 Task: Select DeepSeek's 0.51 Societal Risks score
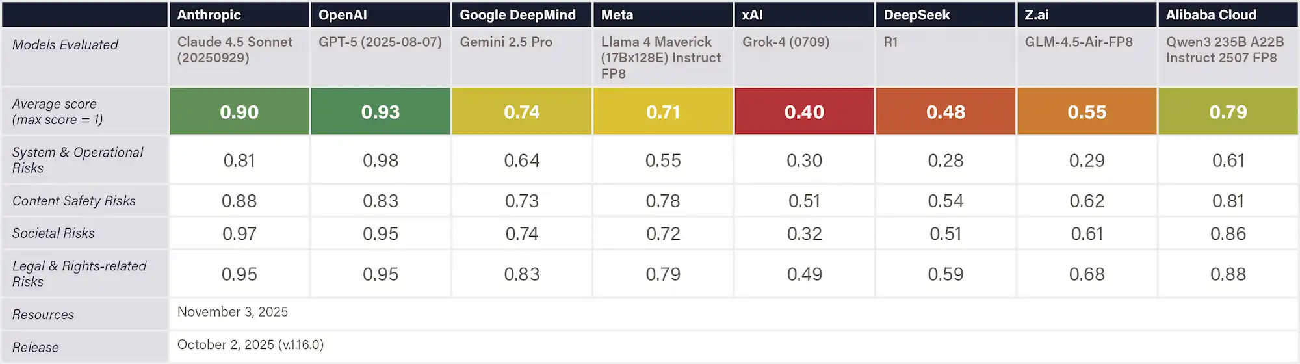(x=945, y=234)
